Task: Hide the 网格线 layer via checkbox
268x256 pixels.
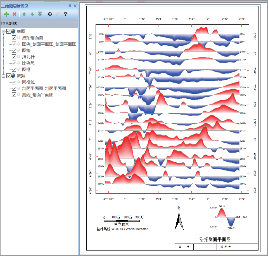Action: [x=14, y=82]
